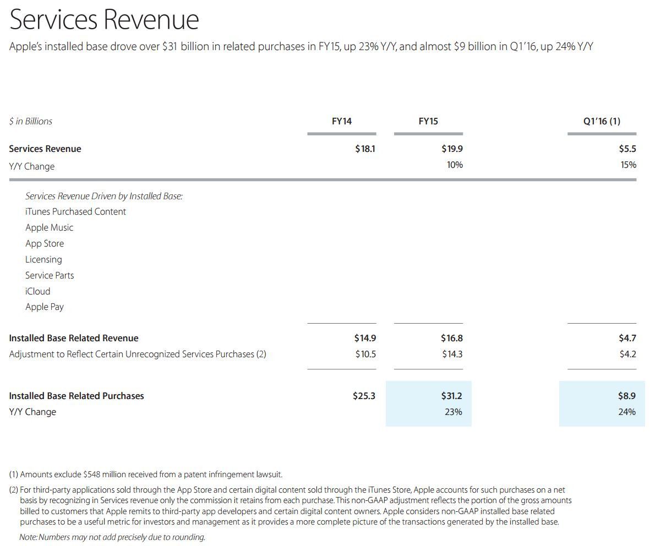
Task: Click the highlighted $31.2 purchases value
Action: tap(451, 396)
